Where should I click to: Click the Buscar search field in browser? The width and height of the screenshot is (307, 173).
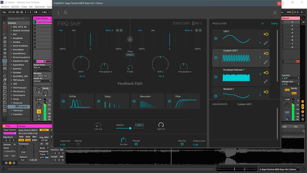click(18, 18)
